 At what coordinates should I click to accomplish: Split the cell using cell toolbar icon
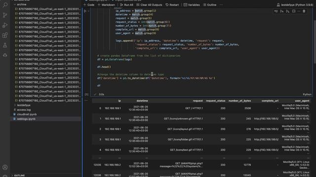click(294, 11)
